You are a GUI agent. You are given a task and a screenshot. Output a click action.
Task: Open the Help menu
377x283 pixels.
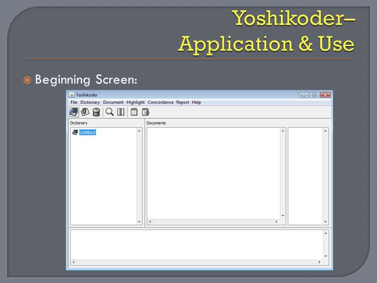click(196, 102)
